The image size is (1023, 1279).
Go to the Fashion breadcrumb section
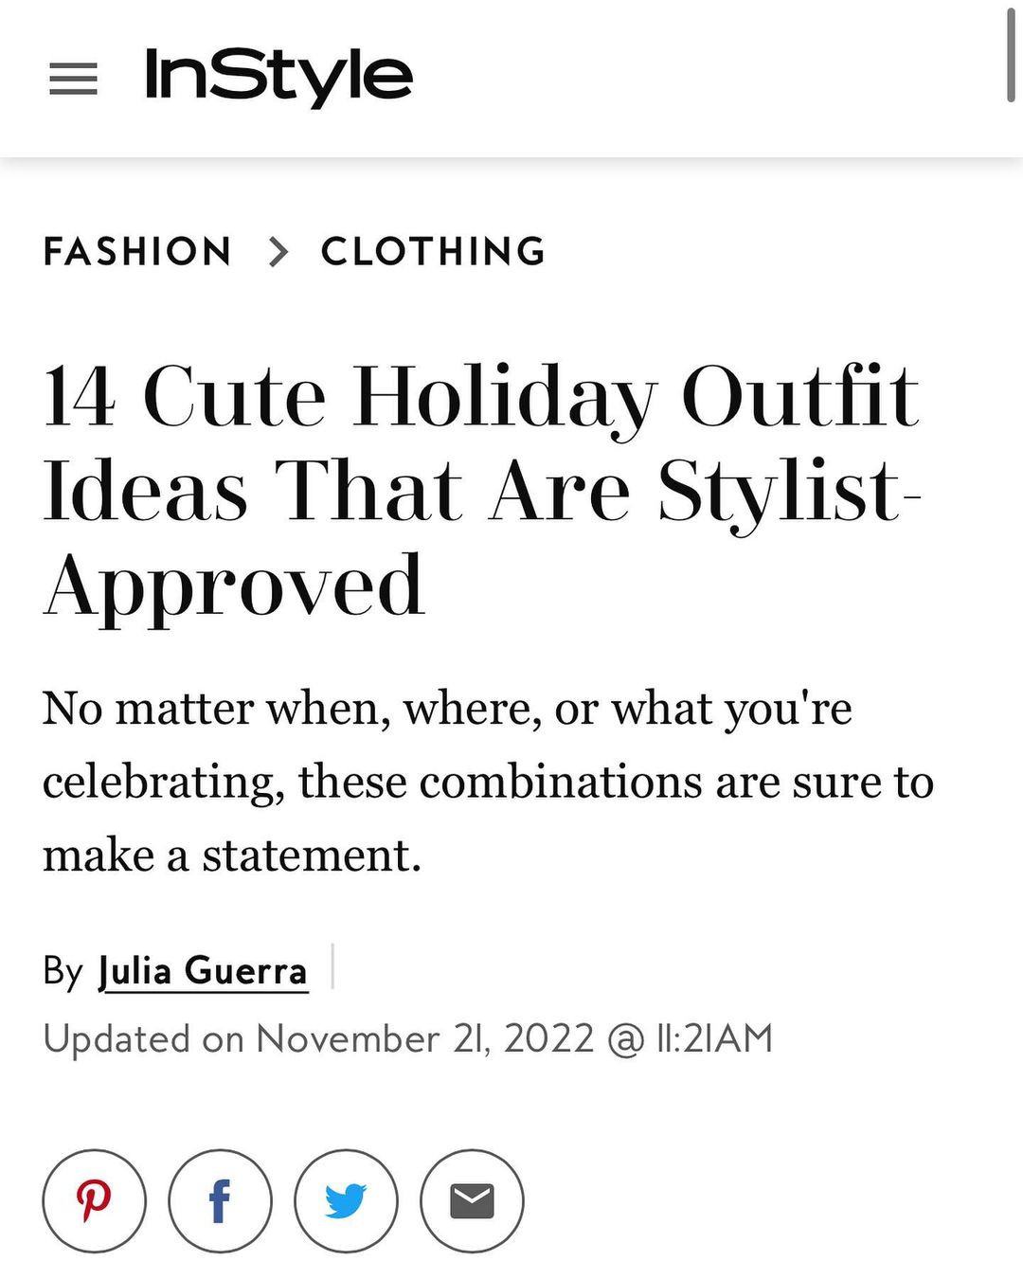[138, 252]
